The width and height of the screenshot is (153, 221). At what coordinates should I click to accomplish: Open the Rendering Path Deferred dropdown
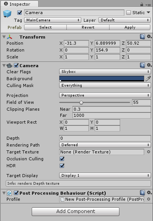point(105,145)
